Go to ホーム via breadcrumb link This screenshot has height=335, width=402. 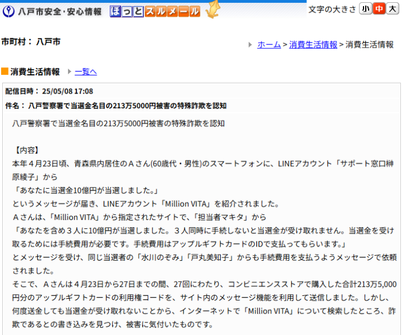(x=269, y=45)
